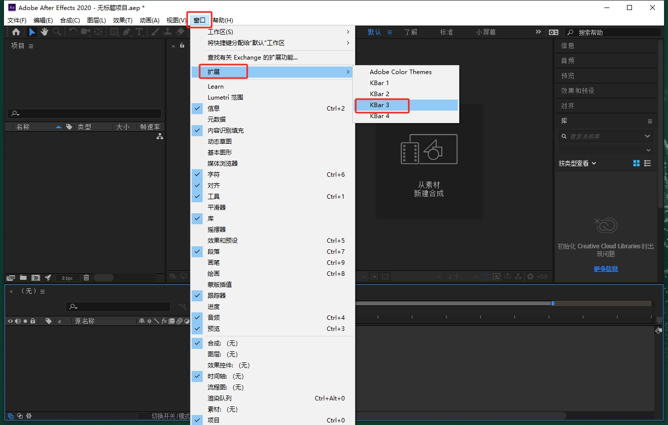Open the 默认 workspace menu icon

pos(390,32)
